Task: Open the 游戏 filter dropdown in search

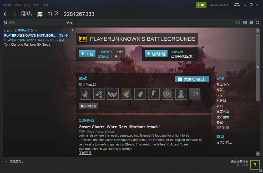Action: pos(69,23)
